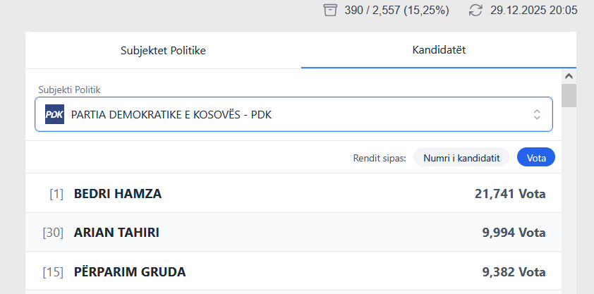Switch to the Subjektet Politike tab
This screenshot has height=294, width=594.
163,50
